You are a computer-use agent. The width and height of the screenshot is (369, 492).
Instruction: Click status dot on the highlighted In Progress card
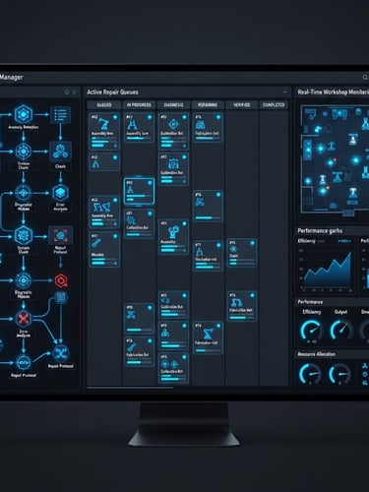(150, 183)
